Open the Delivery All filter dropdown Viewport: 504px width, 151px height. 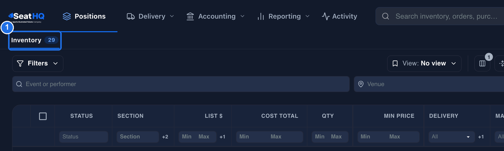click(x=452, y=137)
